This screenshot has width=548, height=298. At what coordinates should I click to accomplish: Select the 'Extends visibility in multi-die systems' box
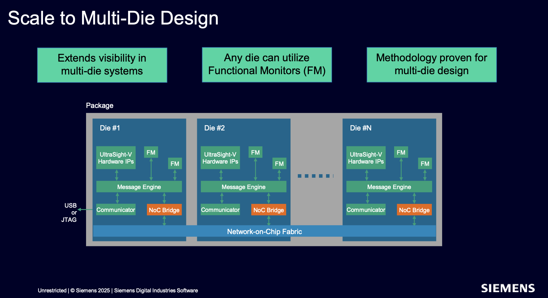pos(102,65)
